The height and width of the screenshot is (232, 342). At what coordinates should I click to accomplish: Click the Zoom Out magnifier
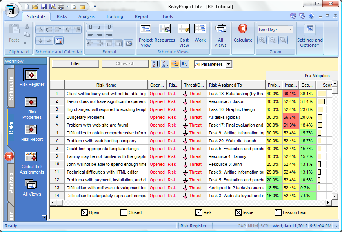[273, 40]
